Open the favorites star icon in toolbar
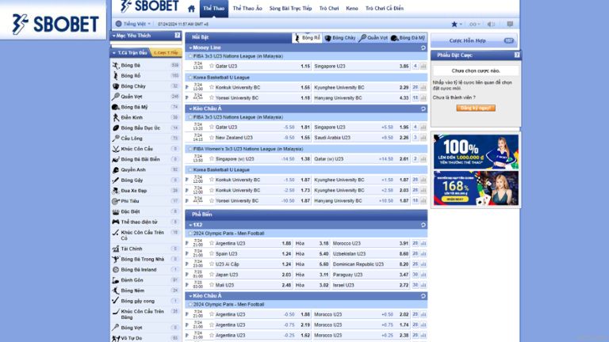 point(454,24)
